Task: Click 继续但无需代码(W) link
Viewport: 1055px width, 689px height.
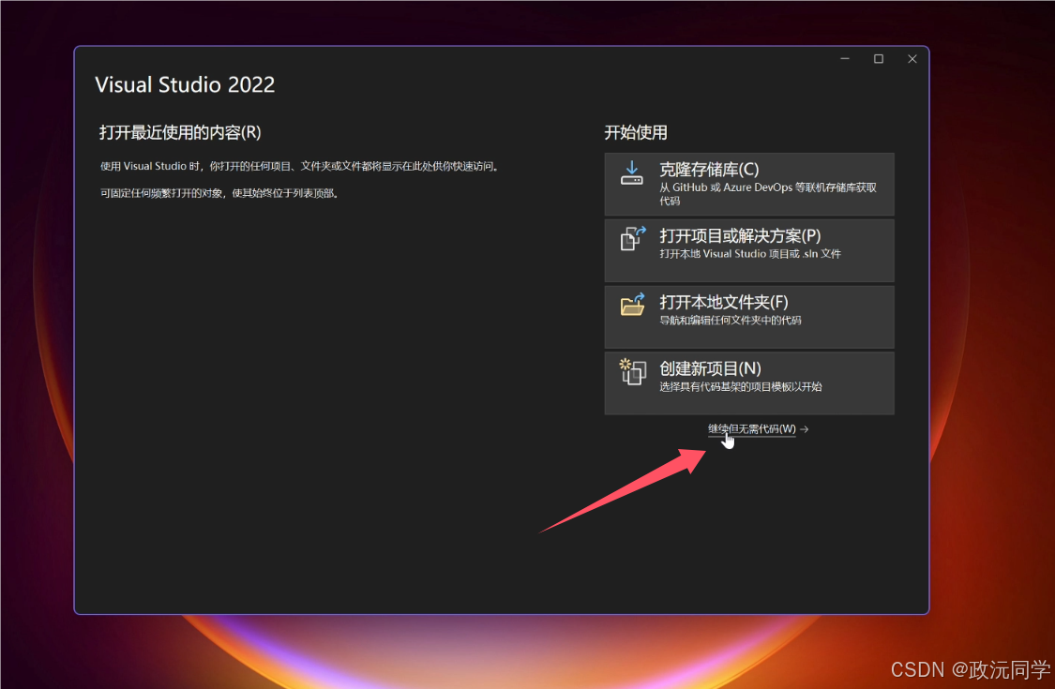Action: (x=751, y=429)
